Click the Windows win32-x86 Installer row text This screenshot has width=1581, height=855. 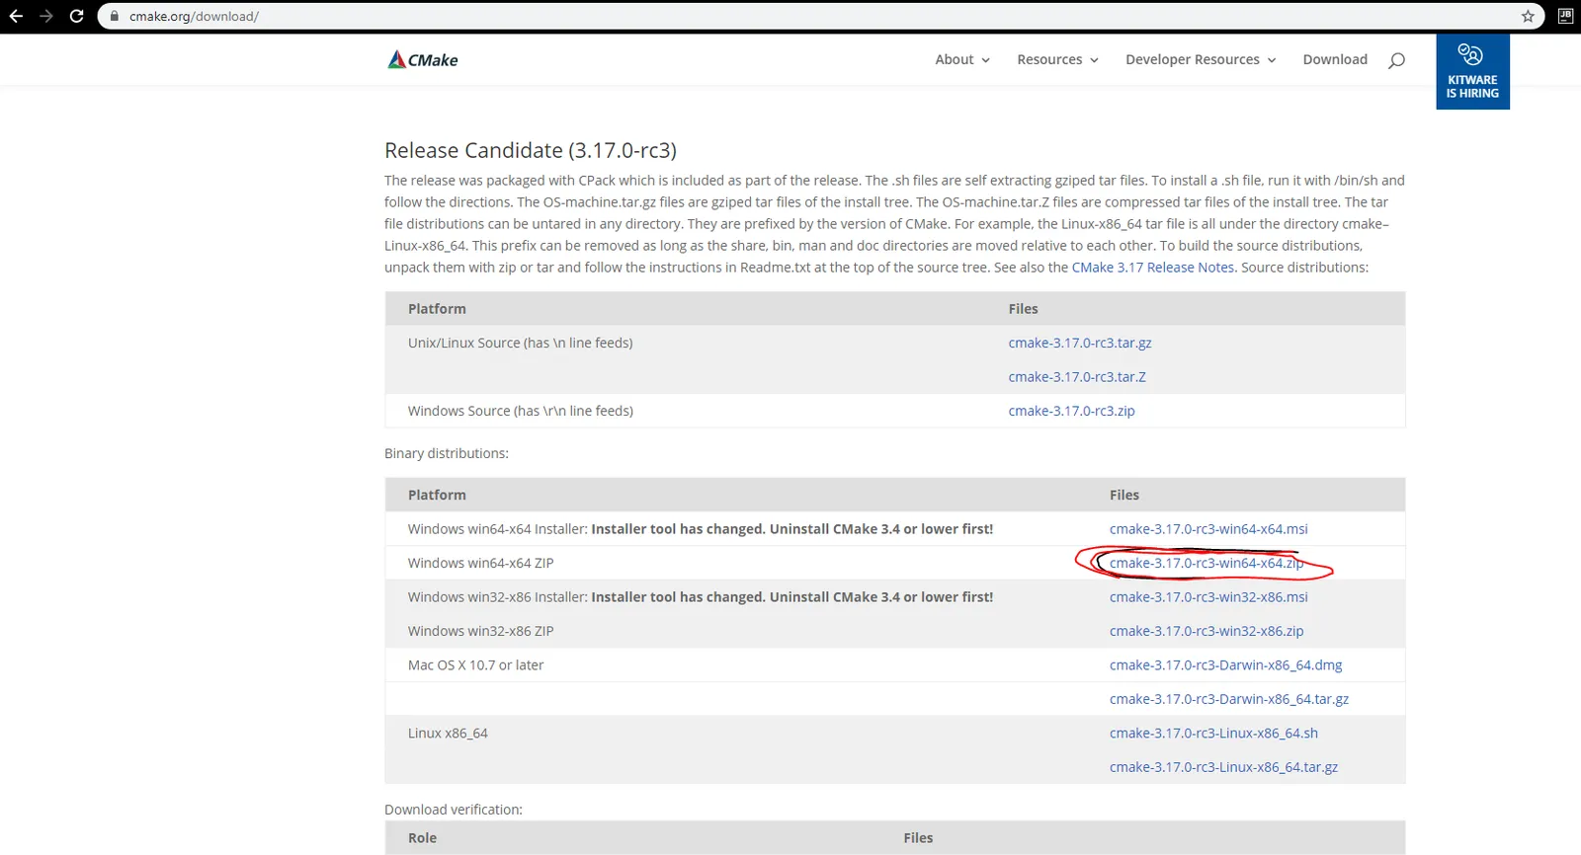pyautogui.click(x=701, y=597)
